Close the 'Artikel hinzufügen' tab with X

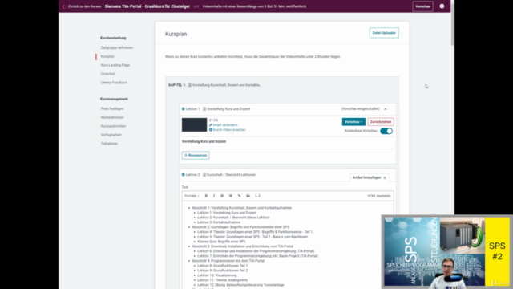385,177
